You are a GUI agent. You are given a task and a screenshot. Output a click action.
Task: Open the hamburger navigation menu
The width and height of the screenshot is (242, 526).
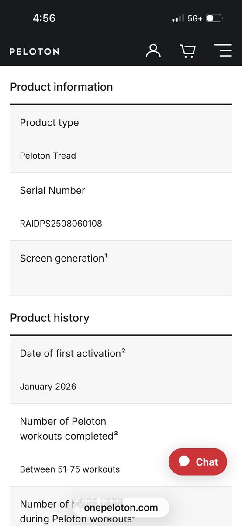tap(223, 51)
